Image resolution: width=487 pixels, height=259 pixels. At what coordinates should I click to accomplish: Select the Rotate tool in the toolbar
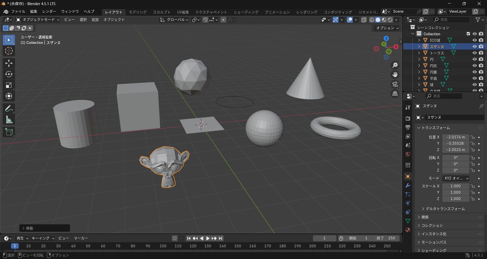click(x=9, y=74)
